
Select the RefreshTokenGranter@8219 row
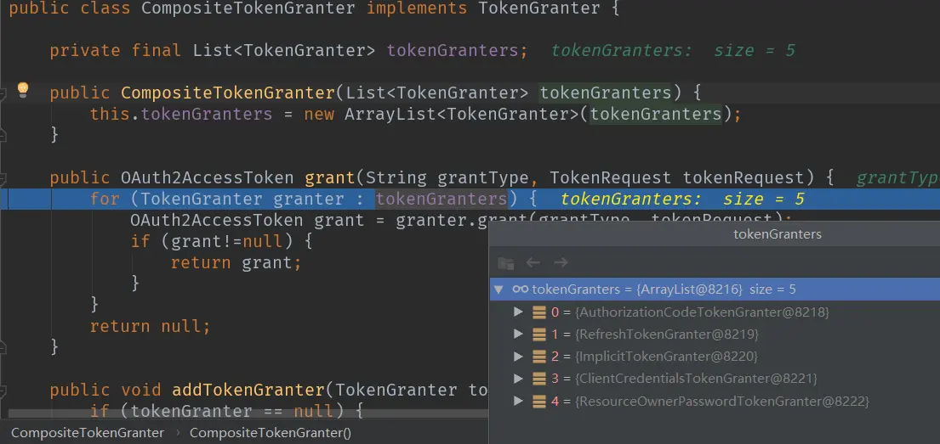(715, 334)
